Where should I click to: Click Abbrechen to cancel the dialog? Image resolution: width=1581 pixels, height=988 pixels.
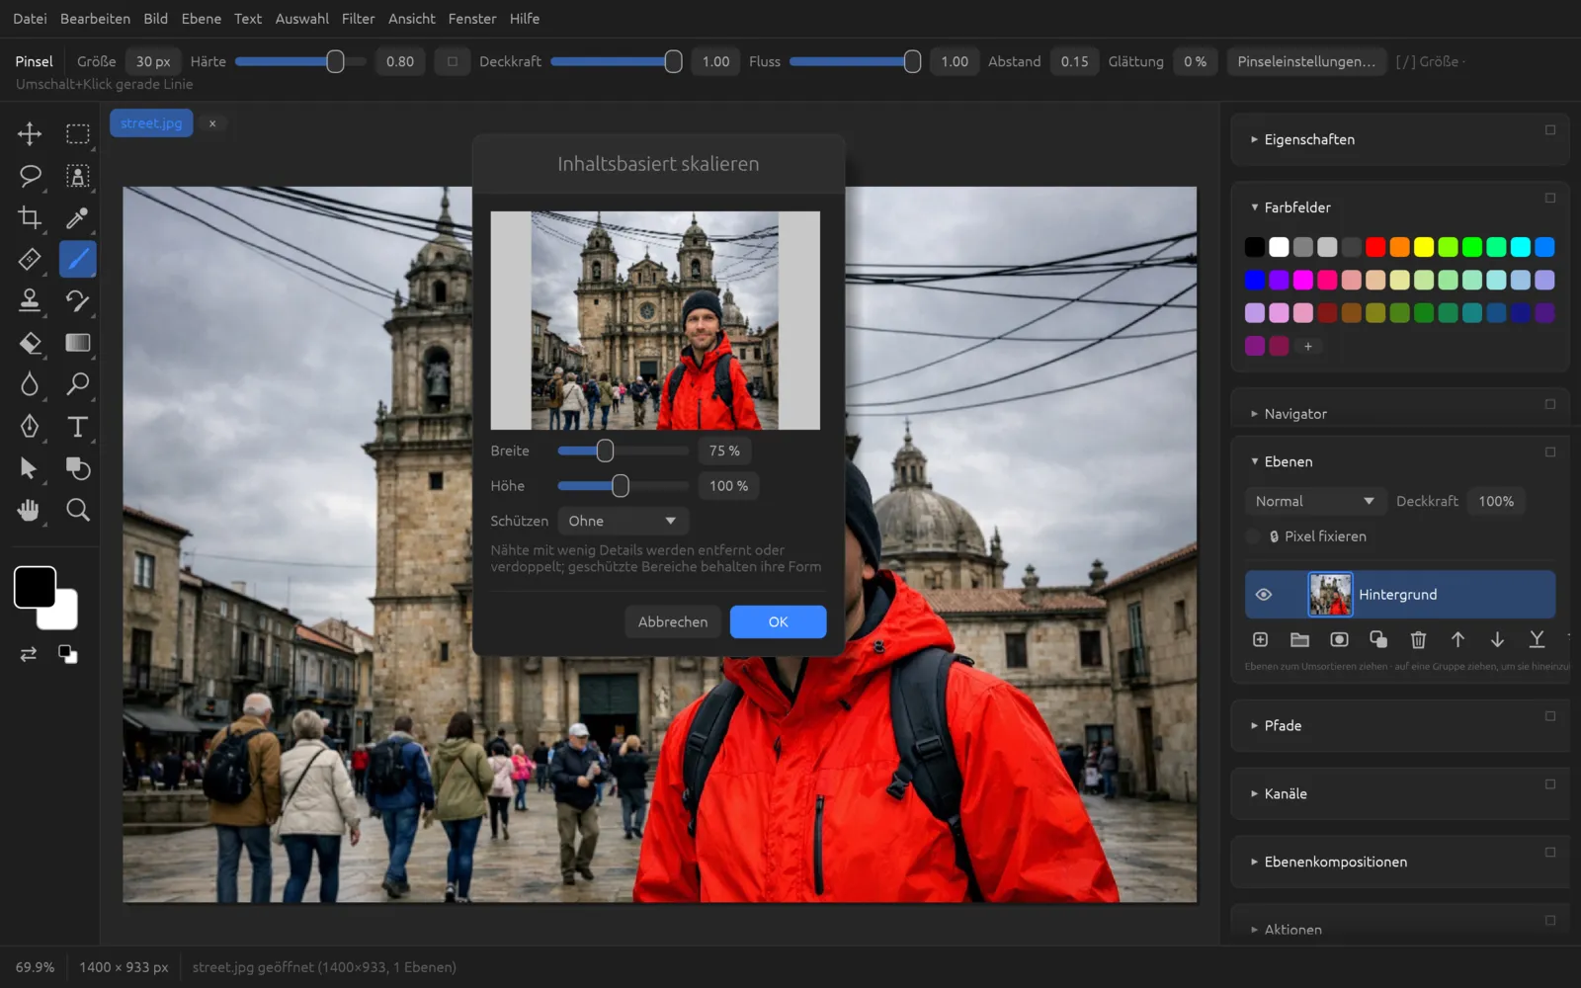[673, 621]
